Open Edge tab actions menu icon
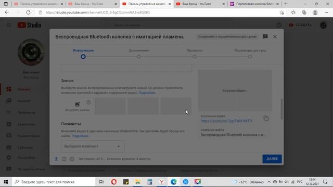Viewport: 333px width, 187px height. pyautogui.click(x=6, y=4)
